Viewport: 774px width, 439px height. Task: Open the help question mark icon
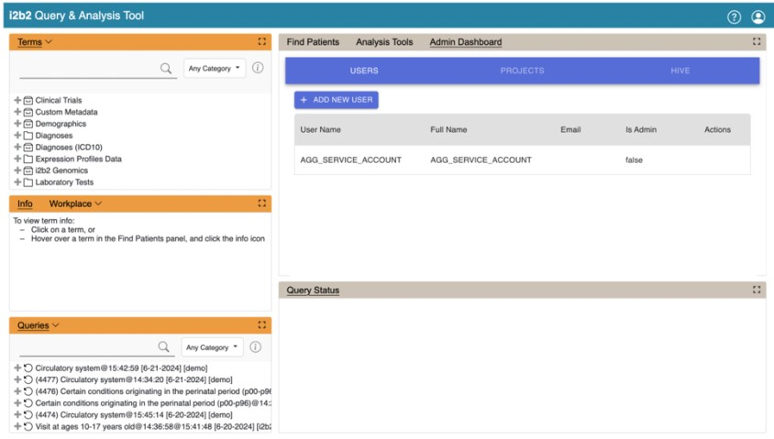pos(734,16)
